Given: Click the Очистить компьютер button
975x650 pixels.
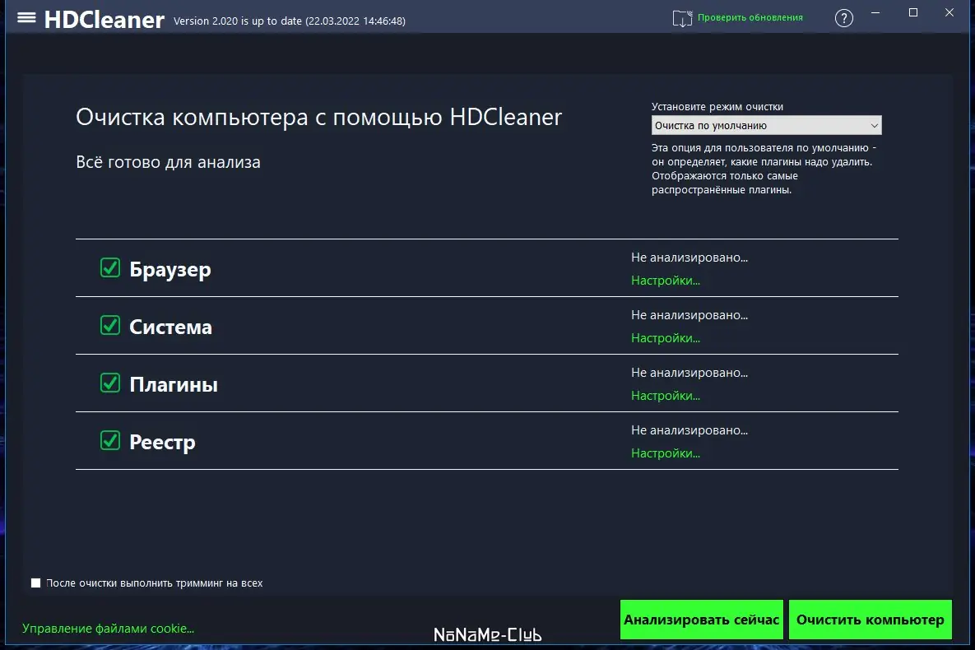Looking at the screenshot, I should coord(870,620).
